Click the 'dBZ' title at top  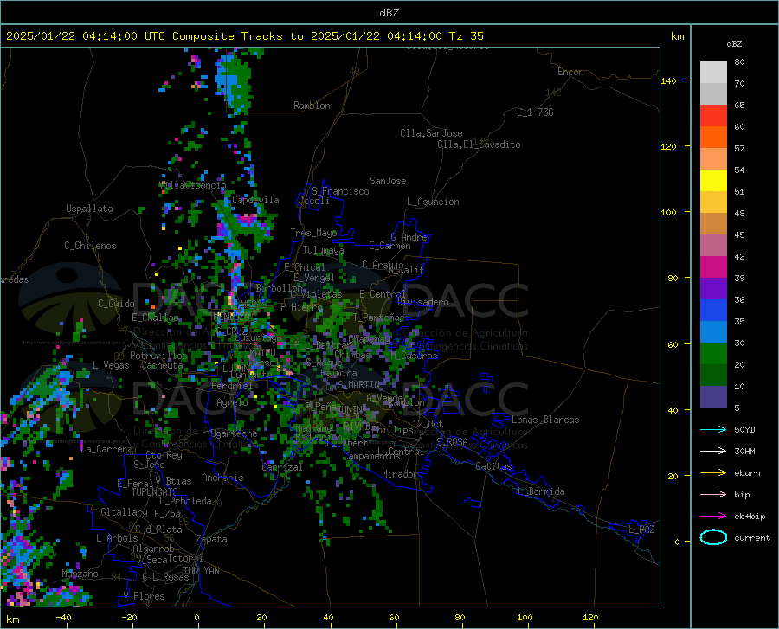(389, 13)
